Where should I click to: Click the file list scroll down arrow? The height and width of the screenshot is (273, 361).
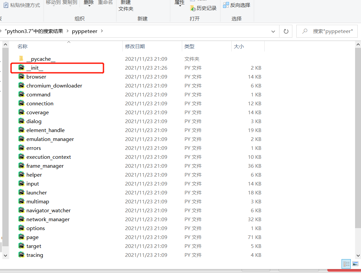358,255
